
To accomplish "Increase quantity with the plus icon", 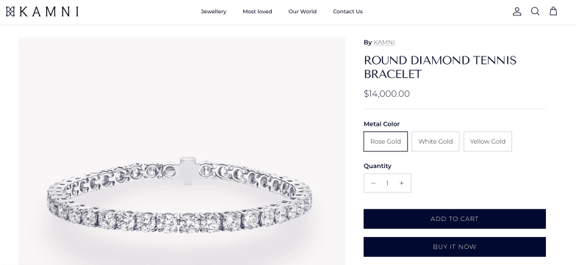I will (x=401, y=184).
